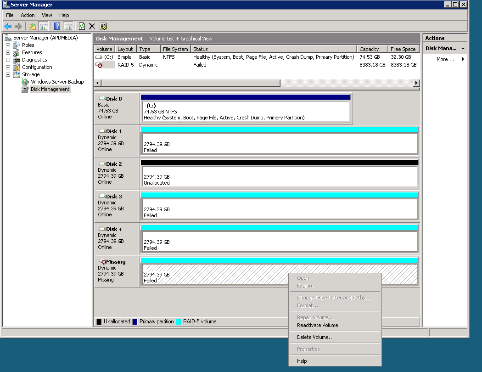Image resolution: width=482 pixels, height=372 pixels.
Task: Expand the Configuration tree node
Action: (x=8, y=68)
